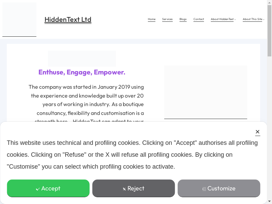Click the "Enthuse, Engage, Empower." heading
Image resolution: width=272 pixels, height=204 pixels.
[x=82, y=72]
